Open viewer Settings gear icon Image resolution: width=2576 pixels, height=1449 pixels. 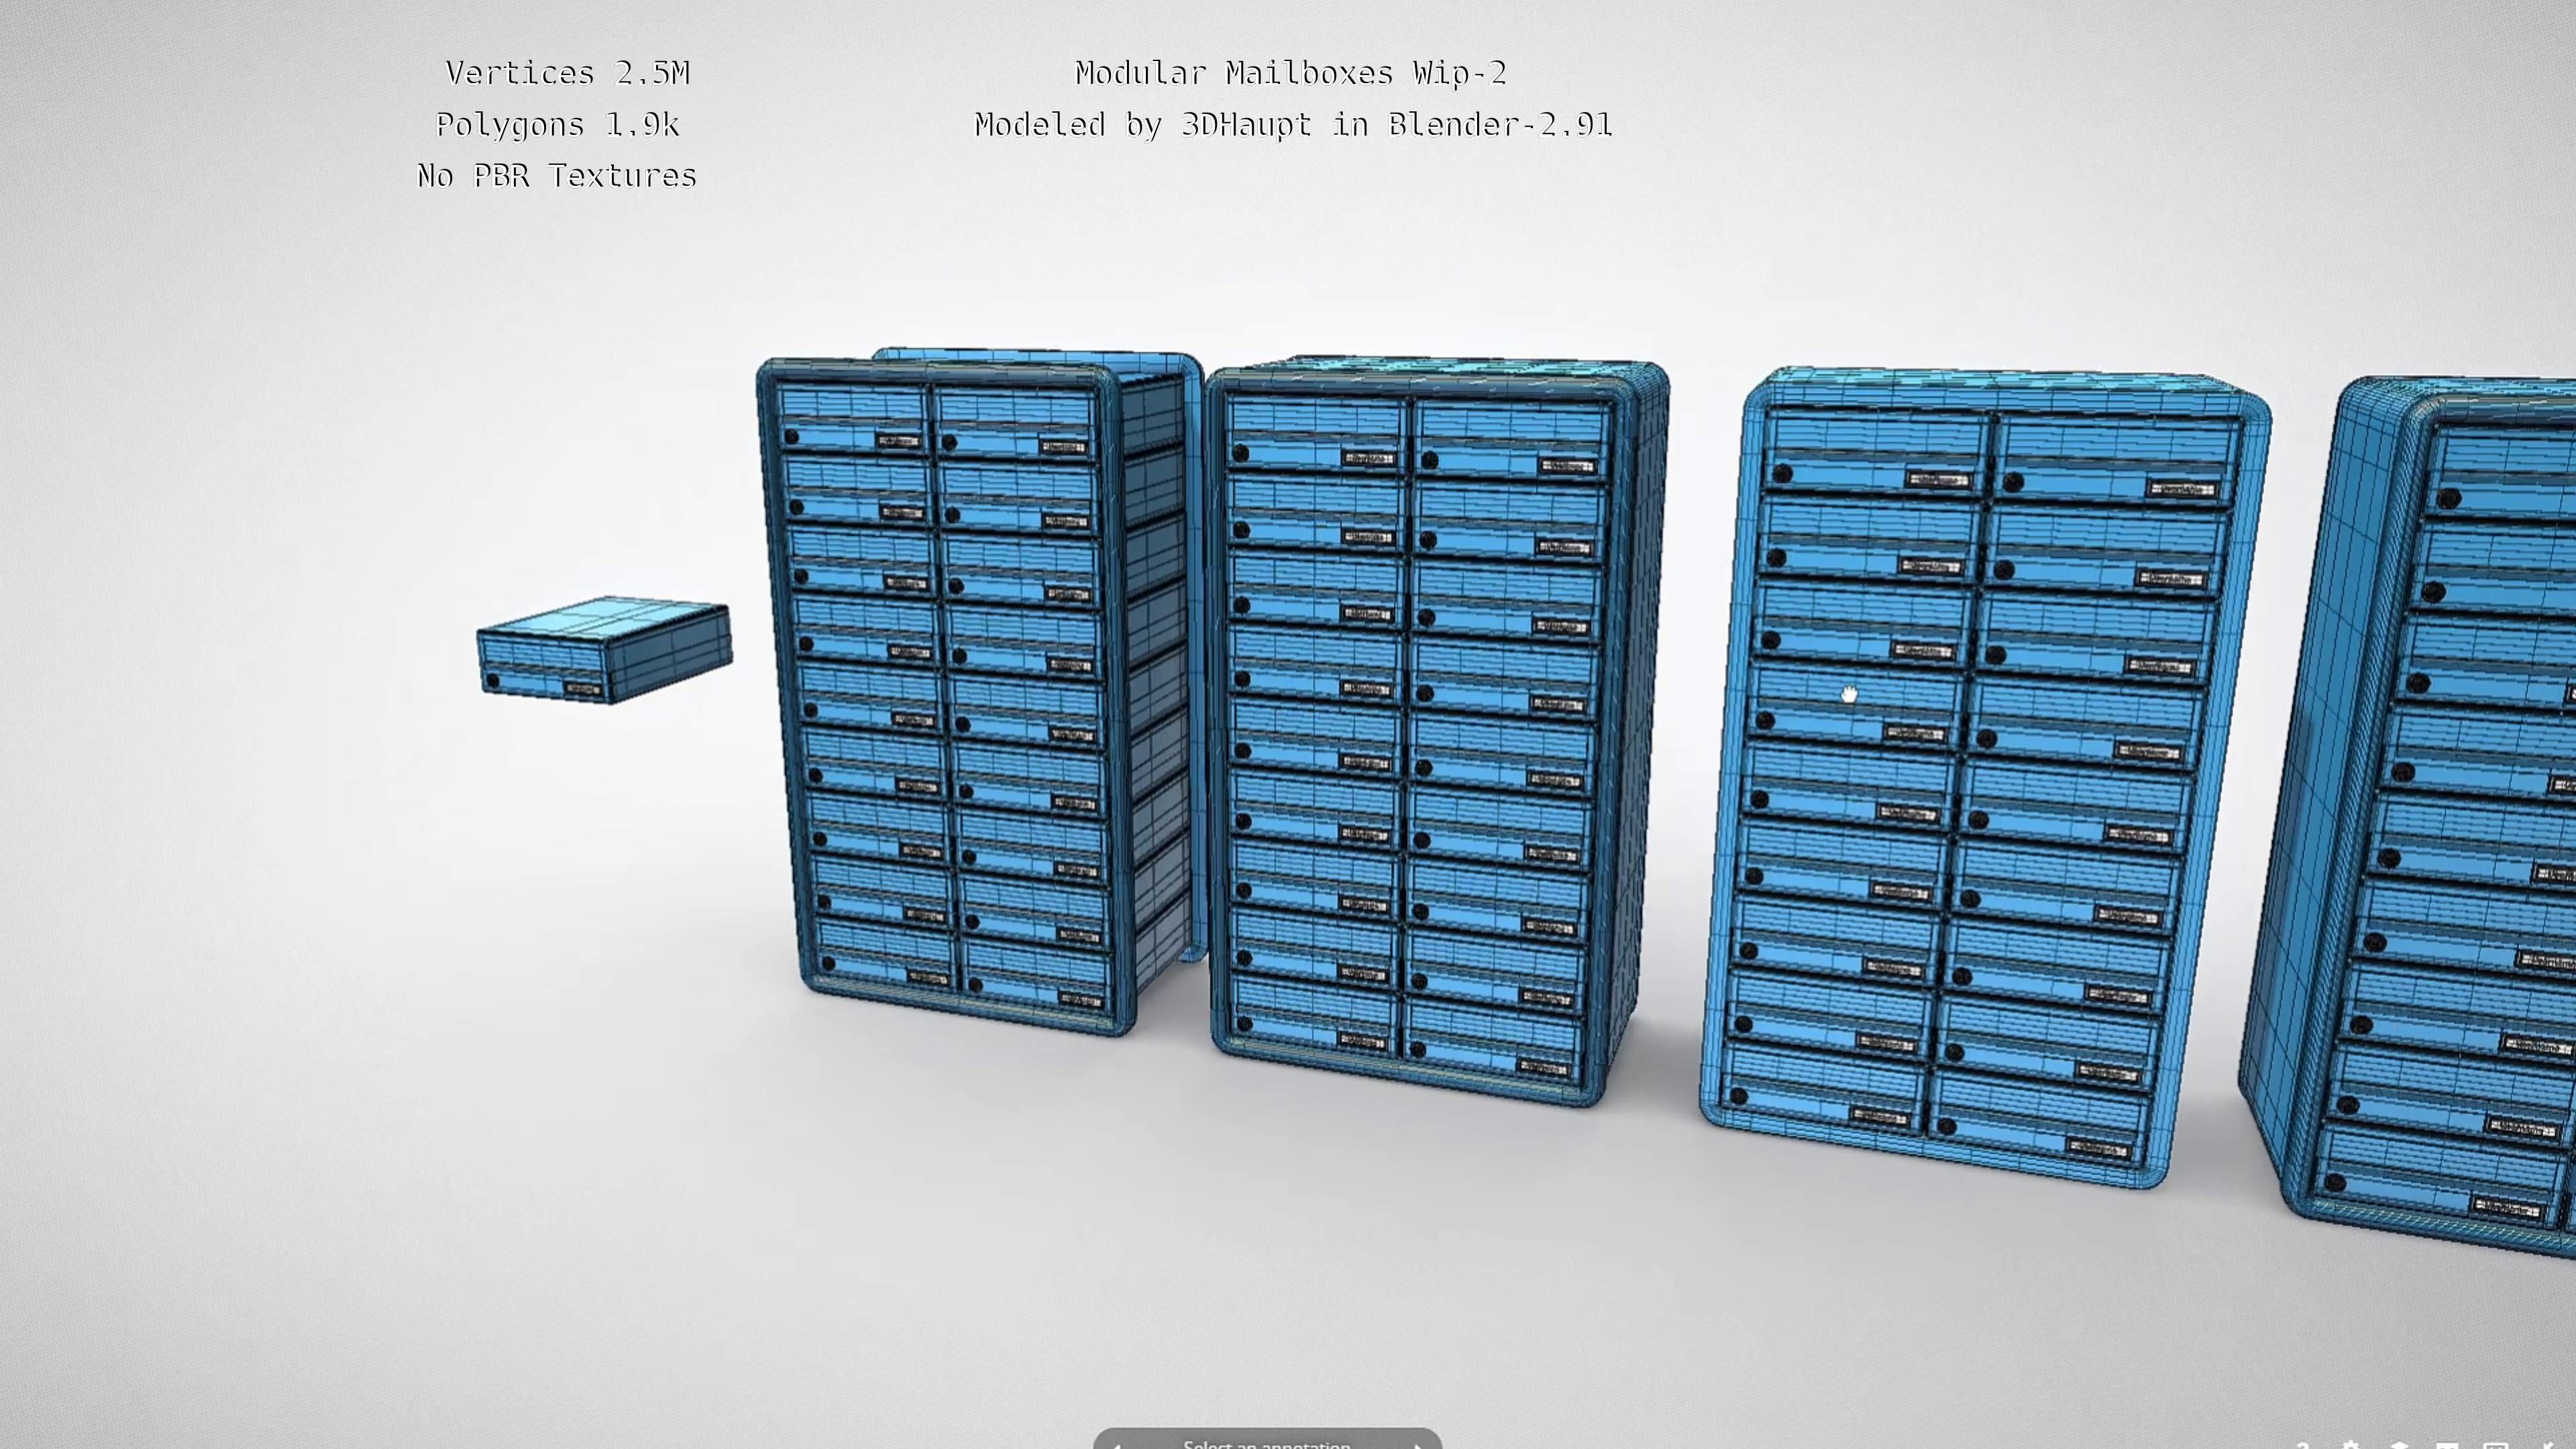(2352, 1446)
